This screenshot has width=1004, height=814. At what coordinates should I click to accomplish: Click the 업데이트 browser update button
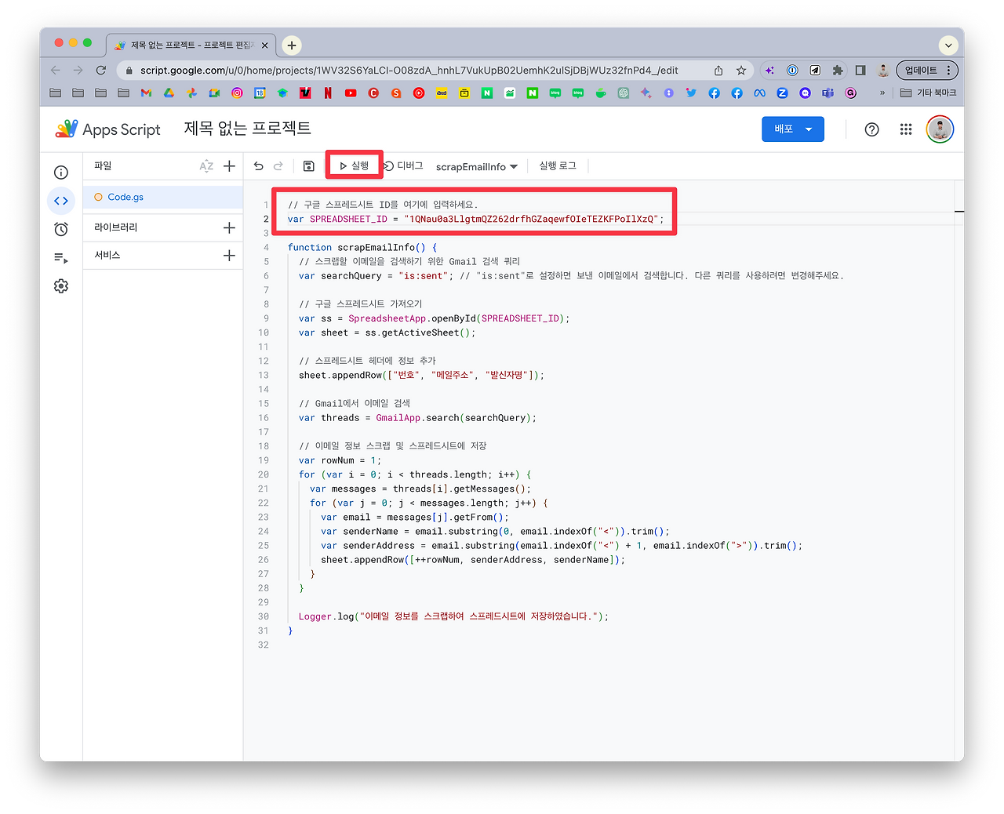click(927, 71)
